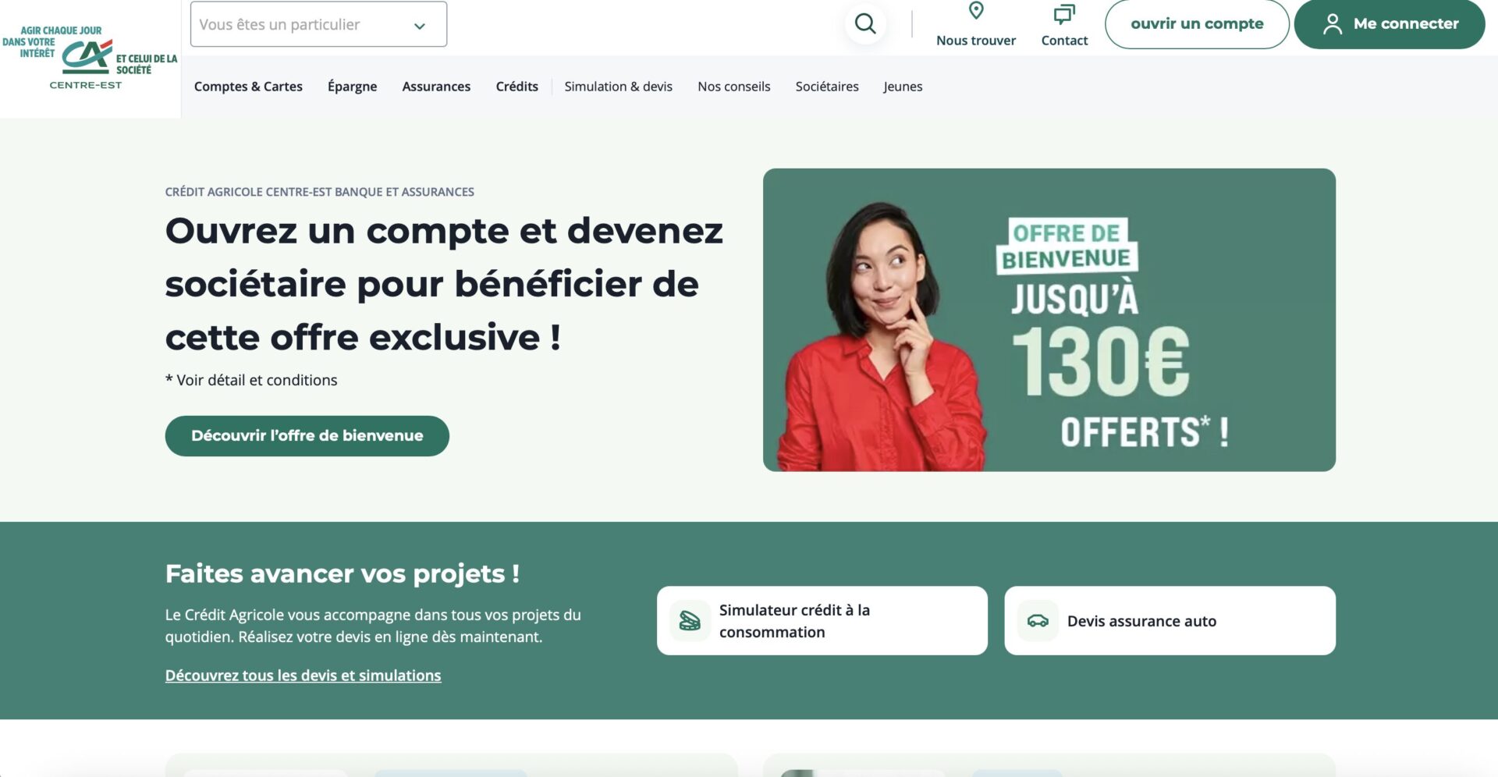This screenshot has width=1498, height=777.
Task: Click the chevron arrow in profile selector
Action: click(420, 26)
